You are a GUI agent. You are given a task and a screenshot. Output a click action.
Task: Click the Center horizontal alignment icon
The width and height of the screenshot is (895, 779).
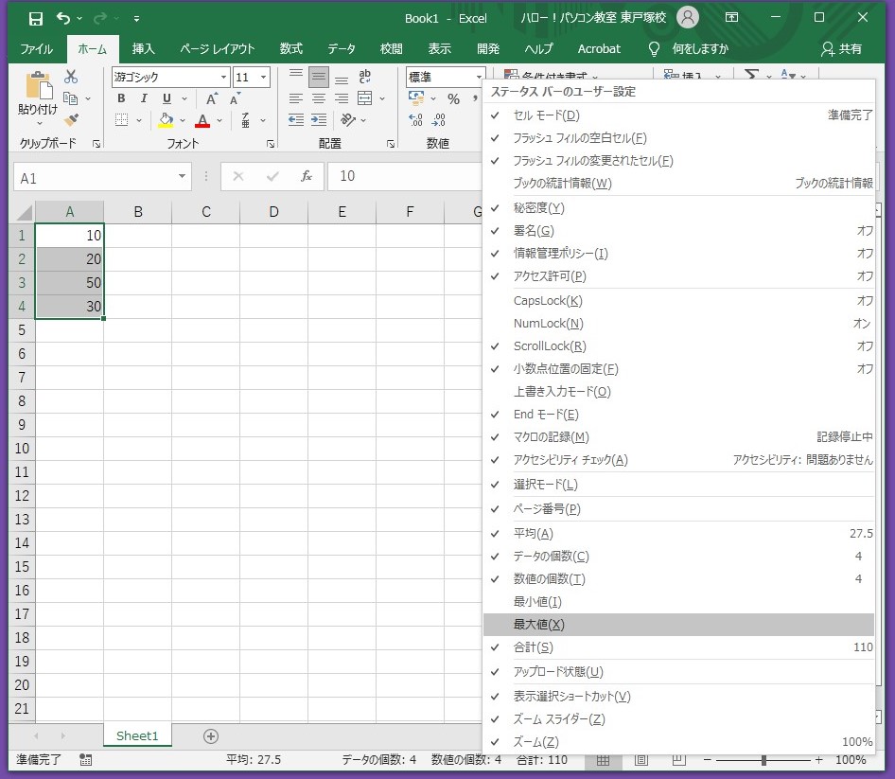pyautogui.click(x=319, y=98)
